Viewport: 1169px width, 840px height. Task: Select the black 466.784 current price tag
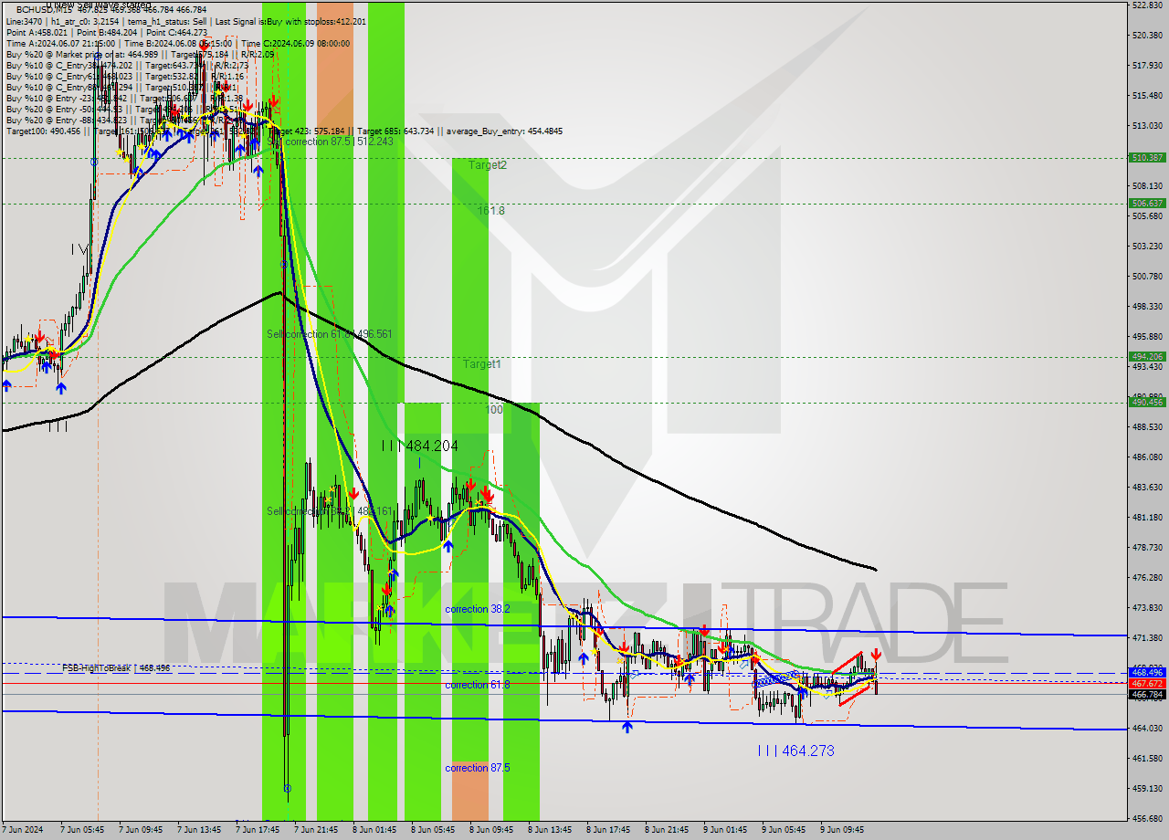coord(1147,694)
